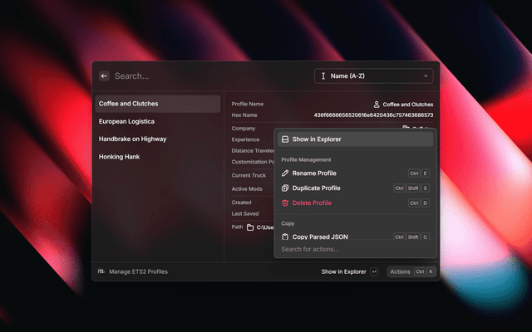
Task: Choose Duplicate Profile menu entry
Action: [x=316, y=188]
